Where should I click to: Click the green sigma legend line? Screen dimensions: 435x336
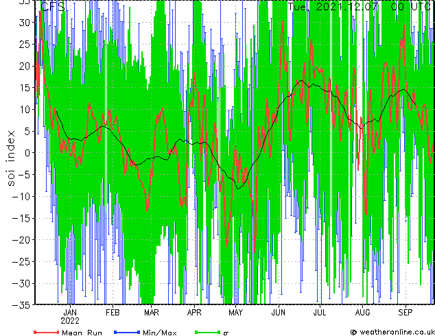(x=207, y=333)
